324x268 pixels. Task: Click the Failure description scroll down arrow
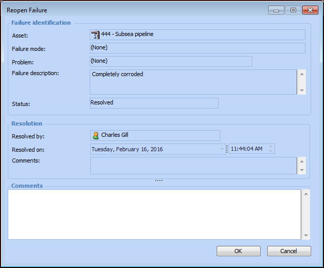[302, 90]
